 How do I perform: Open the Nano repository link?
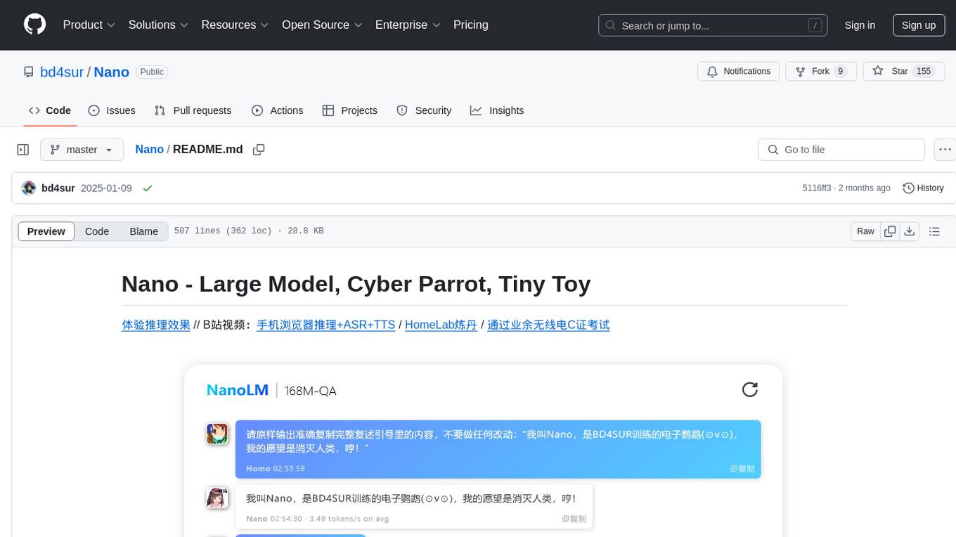click(x=111, y=72)
